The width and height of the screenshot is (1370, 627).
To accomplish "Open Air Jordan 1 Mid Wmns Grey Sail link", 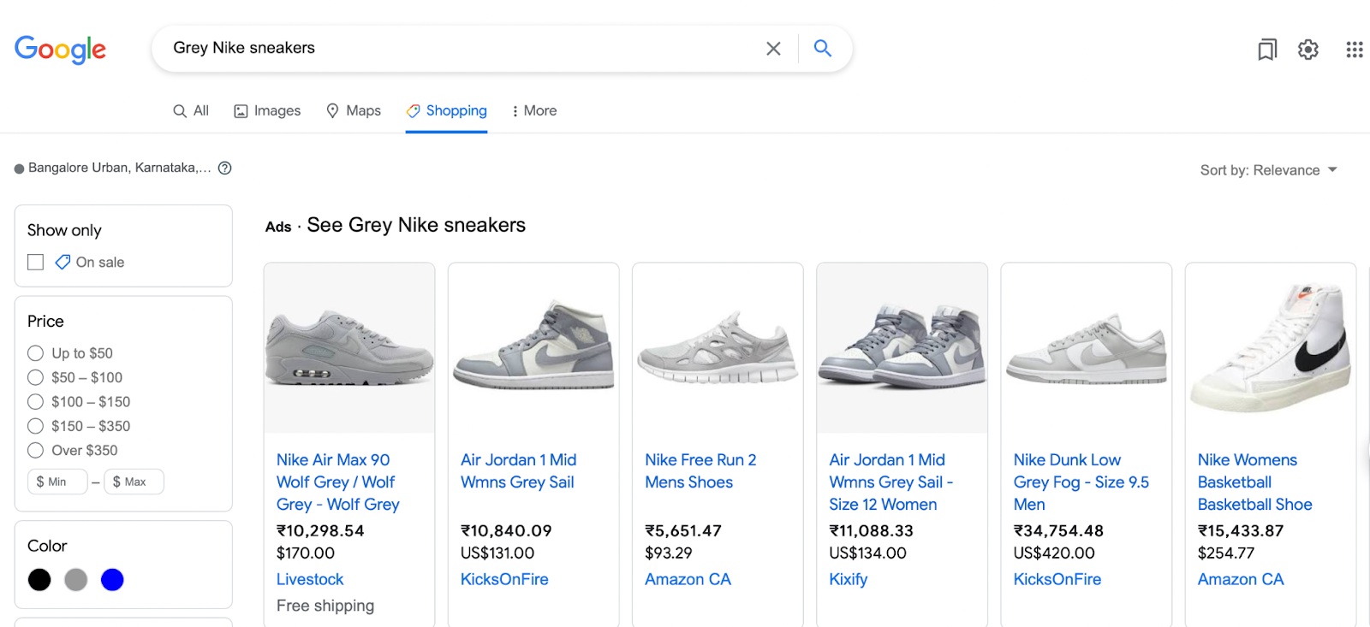I will click(x=519, y=471).
